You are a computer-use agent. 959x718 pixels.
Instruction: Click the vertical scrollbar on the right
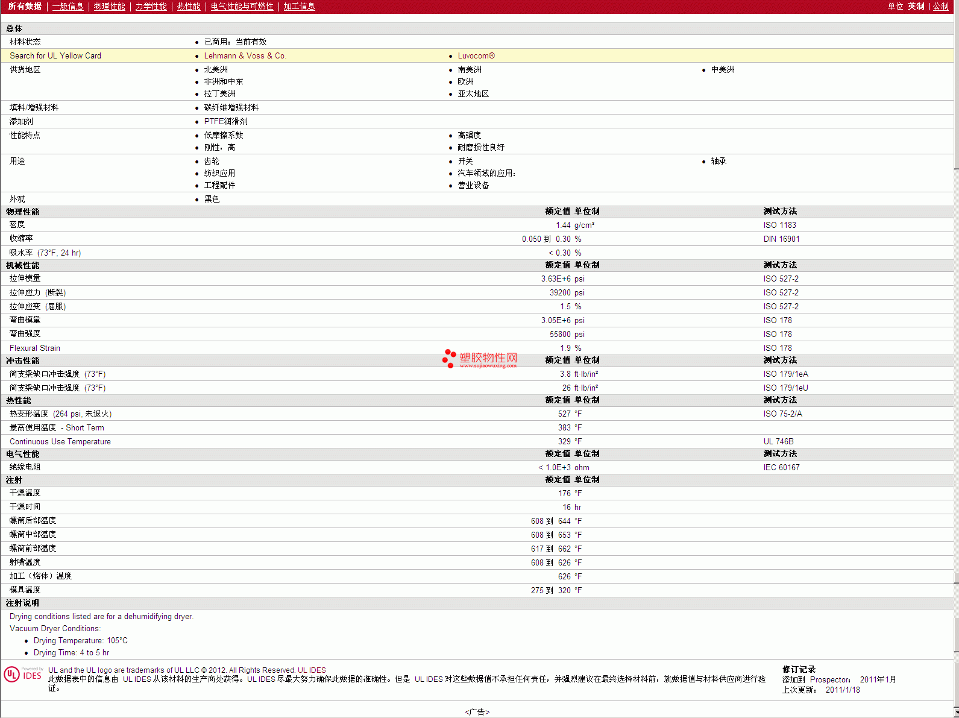956,362
